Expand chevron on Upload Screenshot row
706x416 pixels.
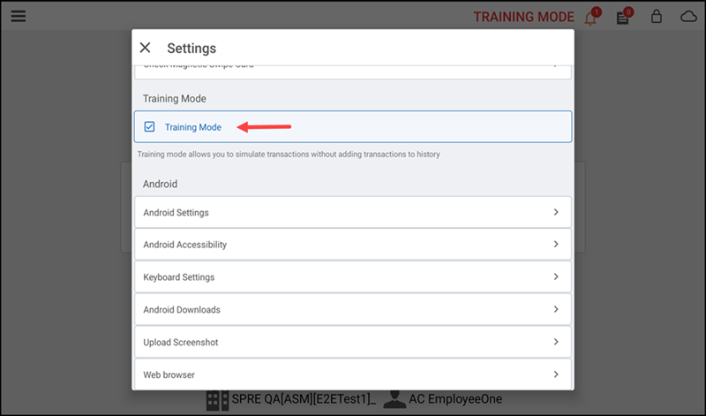(556, 342)
